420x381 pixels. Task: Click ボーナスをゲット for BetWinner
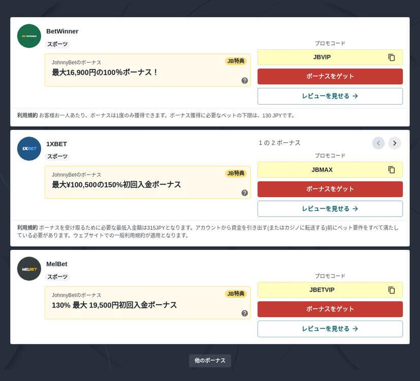(330, 77)
